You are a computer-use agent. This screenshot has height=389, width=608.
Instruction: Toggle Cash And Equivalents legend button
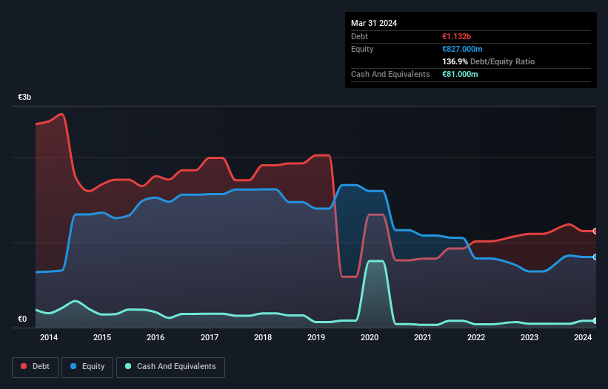pos(170,367)
